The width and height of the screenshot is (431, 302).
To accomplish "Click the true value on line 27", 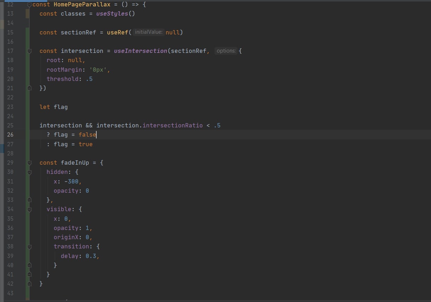I will click(x=86, y=144).
